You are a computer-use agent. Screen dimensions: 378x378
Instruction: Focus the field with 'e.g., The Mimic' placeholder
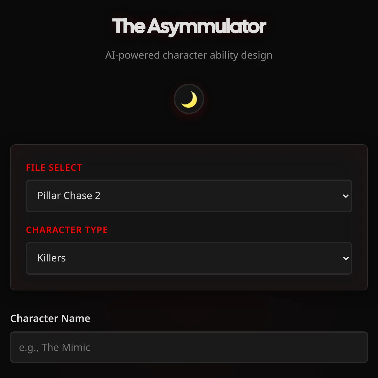click(x=189, y=347)
